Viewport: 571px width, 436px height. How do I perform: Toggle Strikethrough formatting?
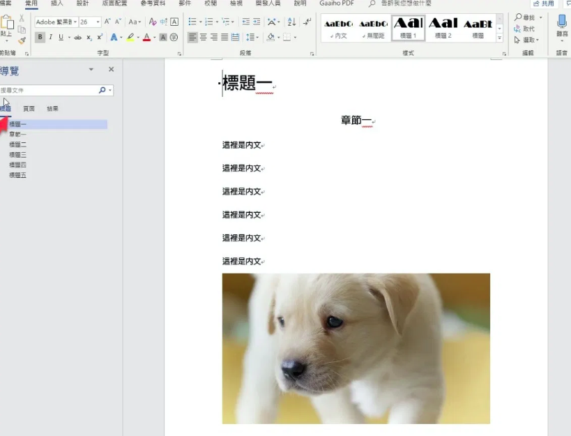[77, 37]
